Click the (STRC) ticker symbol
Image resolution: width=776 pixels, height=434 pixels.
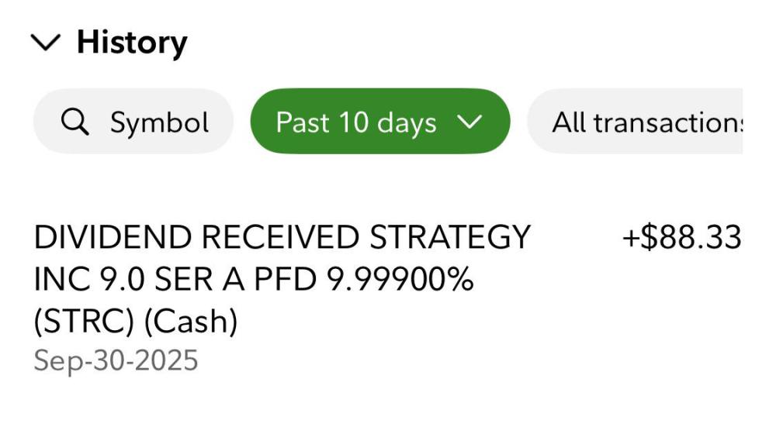84,322
